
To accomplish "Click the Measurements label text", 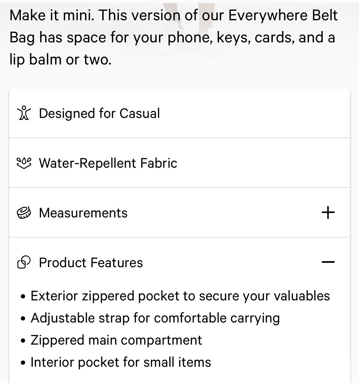I will 83,213.
